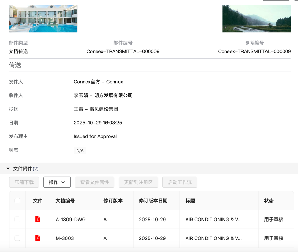Click the 压缩下载 button
The image size is (298, 252).
point(24,182)
